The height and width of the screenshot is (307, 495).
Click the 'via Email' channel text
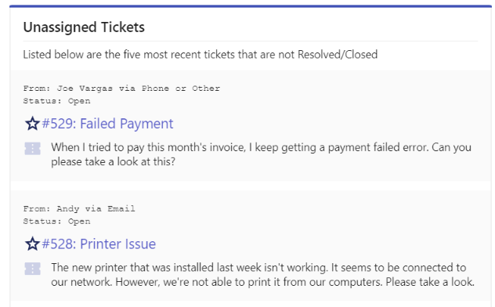click(110, 208)
